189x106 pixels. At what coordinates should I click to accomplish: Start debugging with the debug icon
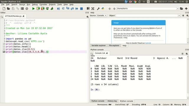[x=58, y=9]
